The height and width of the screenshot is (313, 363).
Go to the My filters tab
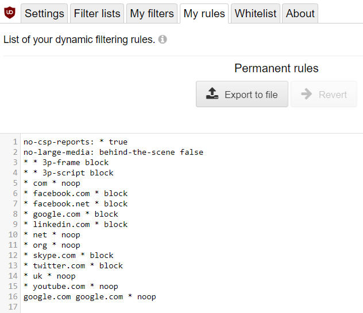coord(152,14)
